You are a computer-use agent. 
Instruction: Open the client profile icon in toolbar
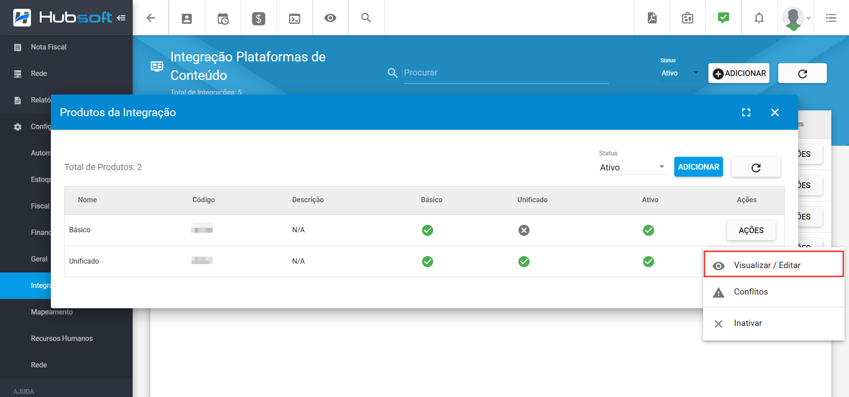click(x=187, y=19)
